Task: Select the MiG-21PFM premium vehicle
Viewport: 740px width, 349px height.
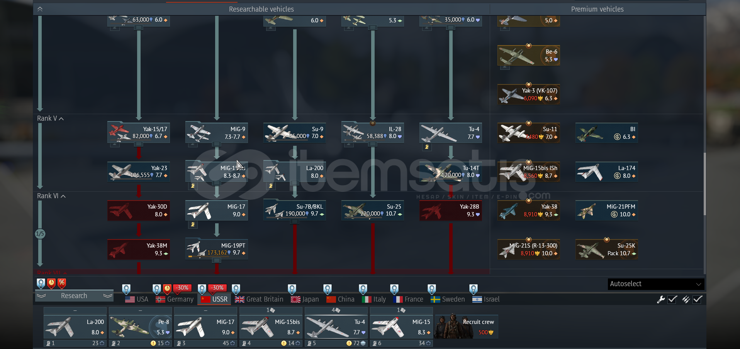Action: coord(607,210)
